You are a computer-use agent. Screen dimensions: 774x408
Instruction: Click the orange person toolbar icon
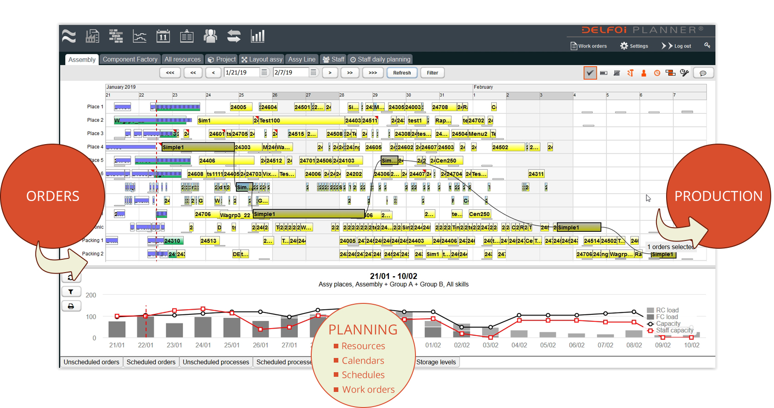[x=644, y=73]
